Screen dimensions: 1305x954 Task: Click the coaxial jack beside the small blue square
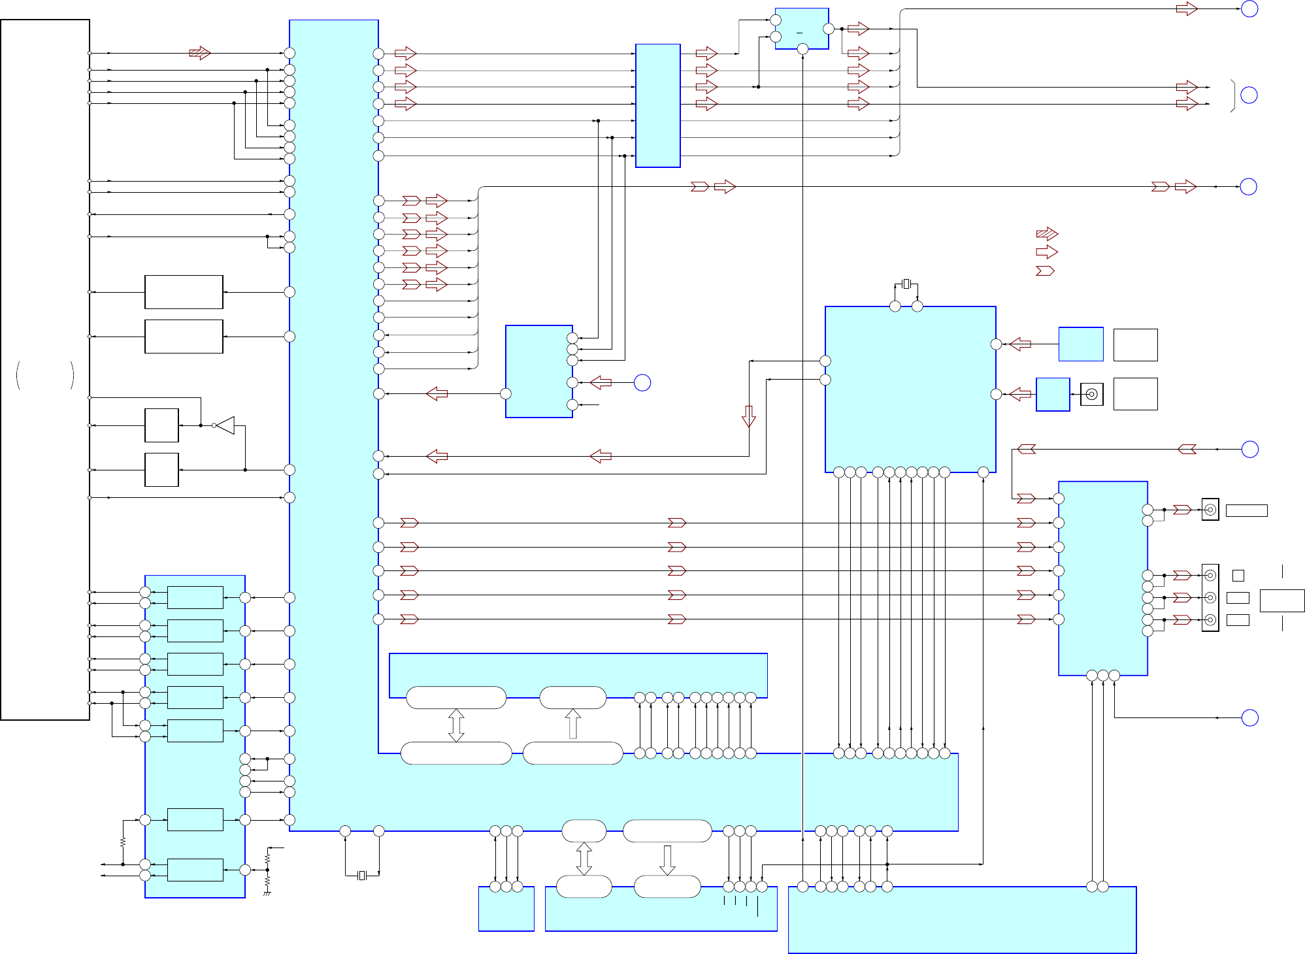click(x=1091, y=394)
